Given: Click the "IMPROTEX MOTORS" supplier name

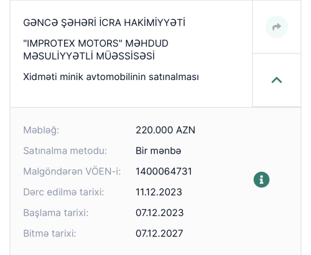Looking at the screenshot, I should (x=72, y=43).
